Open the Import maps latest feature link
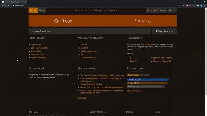The image size is (207, 116). coord(36,45)
